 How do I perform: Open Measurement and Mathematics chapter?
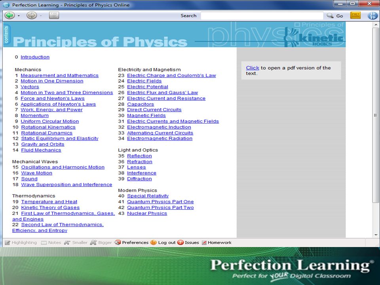[60, 75]
